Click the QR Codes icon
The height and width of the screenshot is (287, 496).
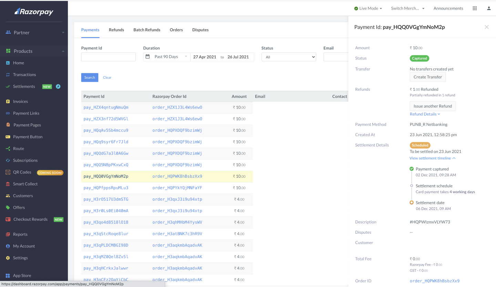click(8, 172)
